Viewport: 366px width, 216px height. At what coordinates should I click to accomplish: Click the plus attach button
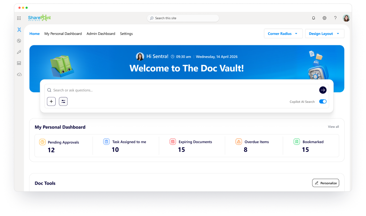[51, 102]
